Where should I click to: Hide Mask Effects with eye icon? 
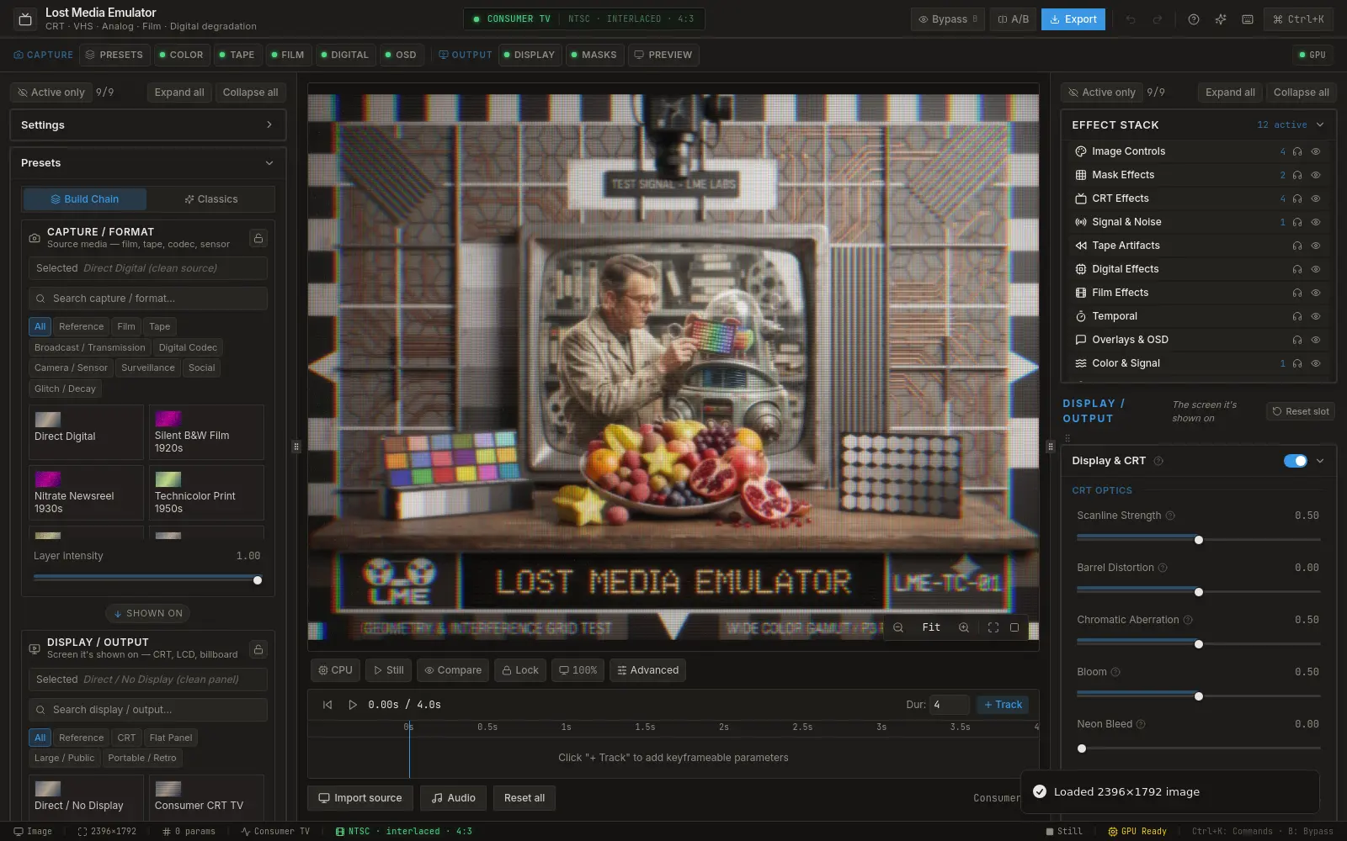tap(1316, 175)
